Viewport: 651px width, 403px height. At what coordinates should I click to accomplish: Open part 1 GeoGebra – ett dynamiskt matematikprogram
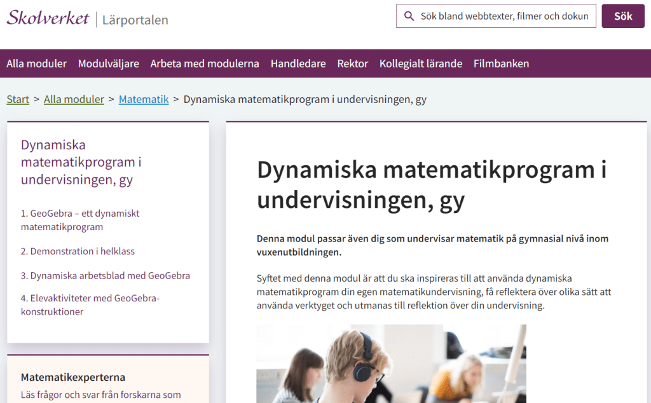click(80, 220)
